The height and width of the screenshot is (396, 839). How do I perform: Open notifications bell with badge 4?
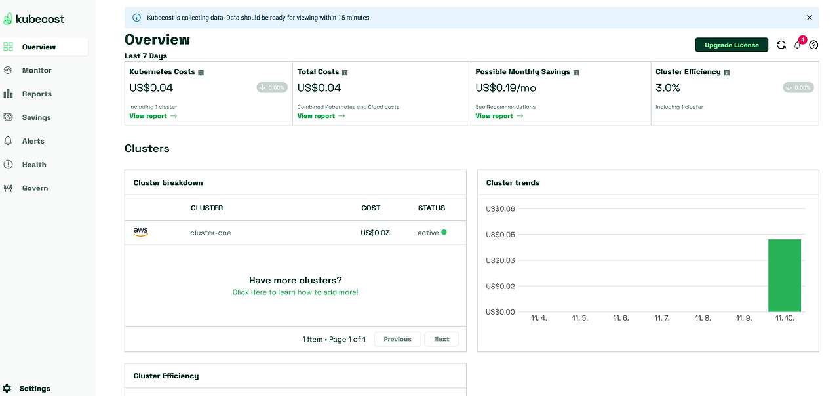tap(798, 45)
